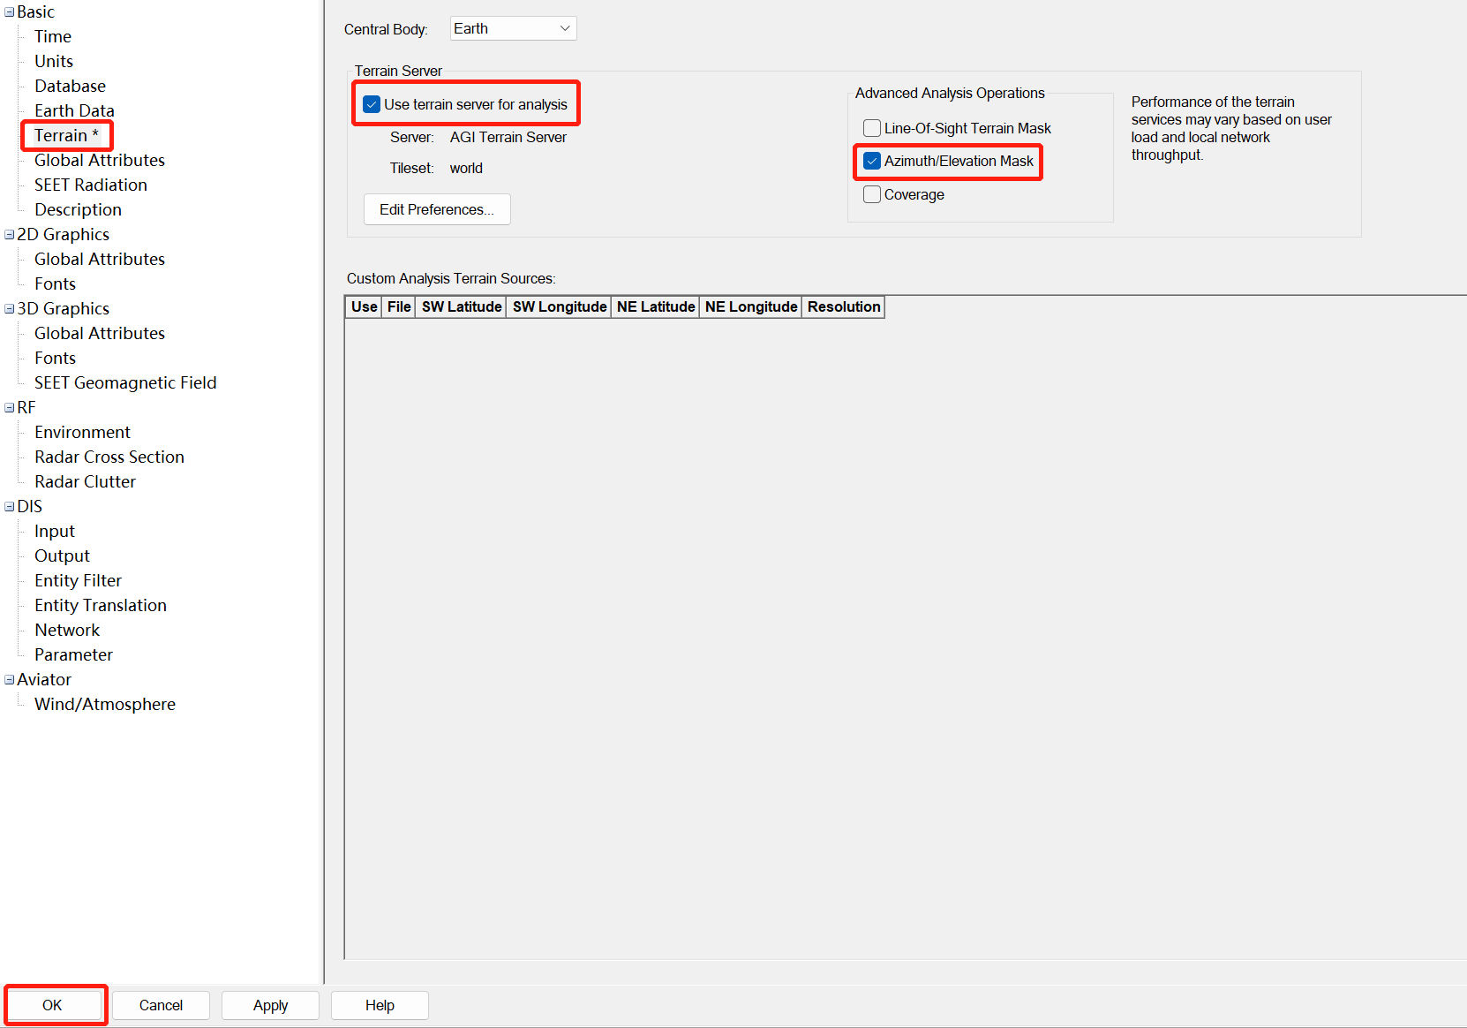Click the Apply button

270,1005
